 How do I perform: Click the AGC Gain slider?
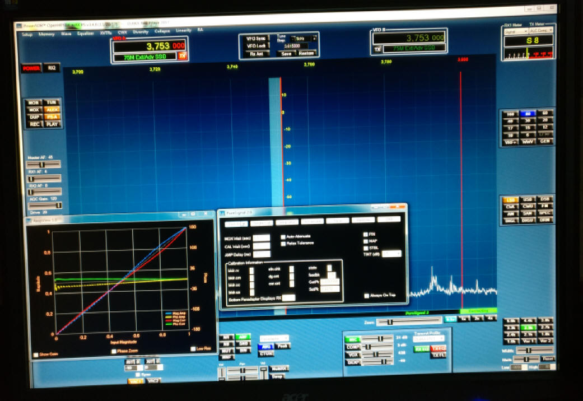[45, 206]
